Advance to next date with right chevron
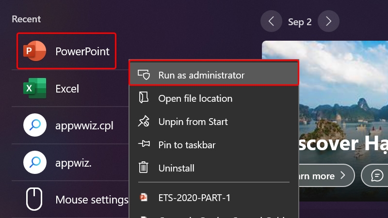This screenshot has height=218, width=388. [x=328, y=21]
